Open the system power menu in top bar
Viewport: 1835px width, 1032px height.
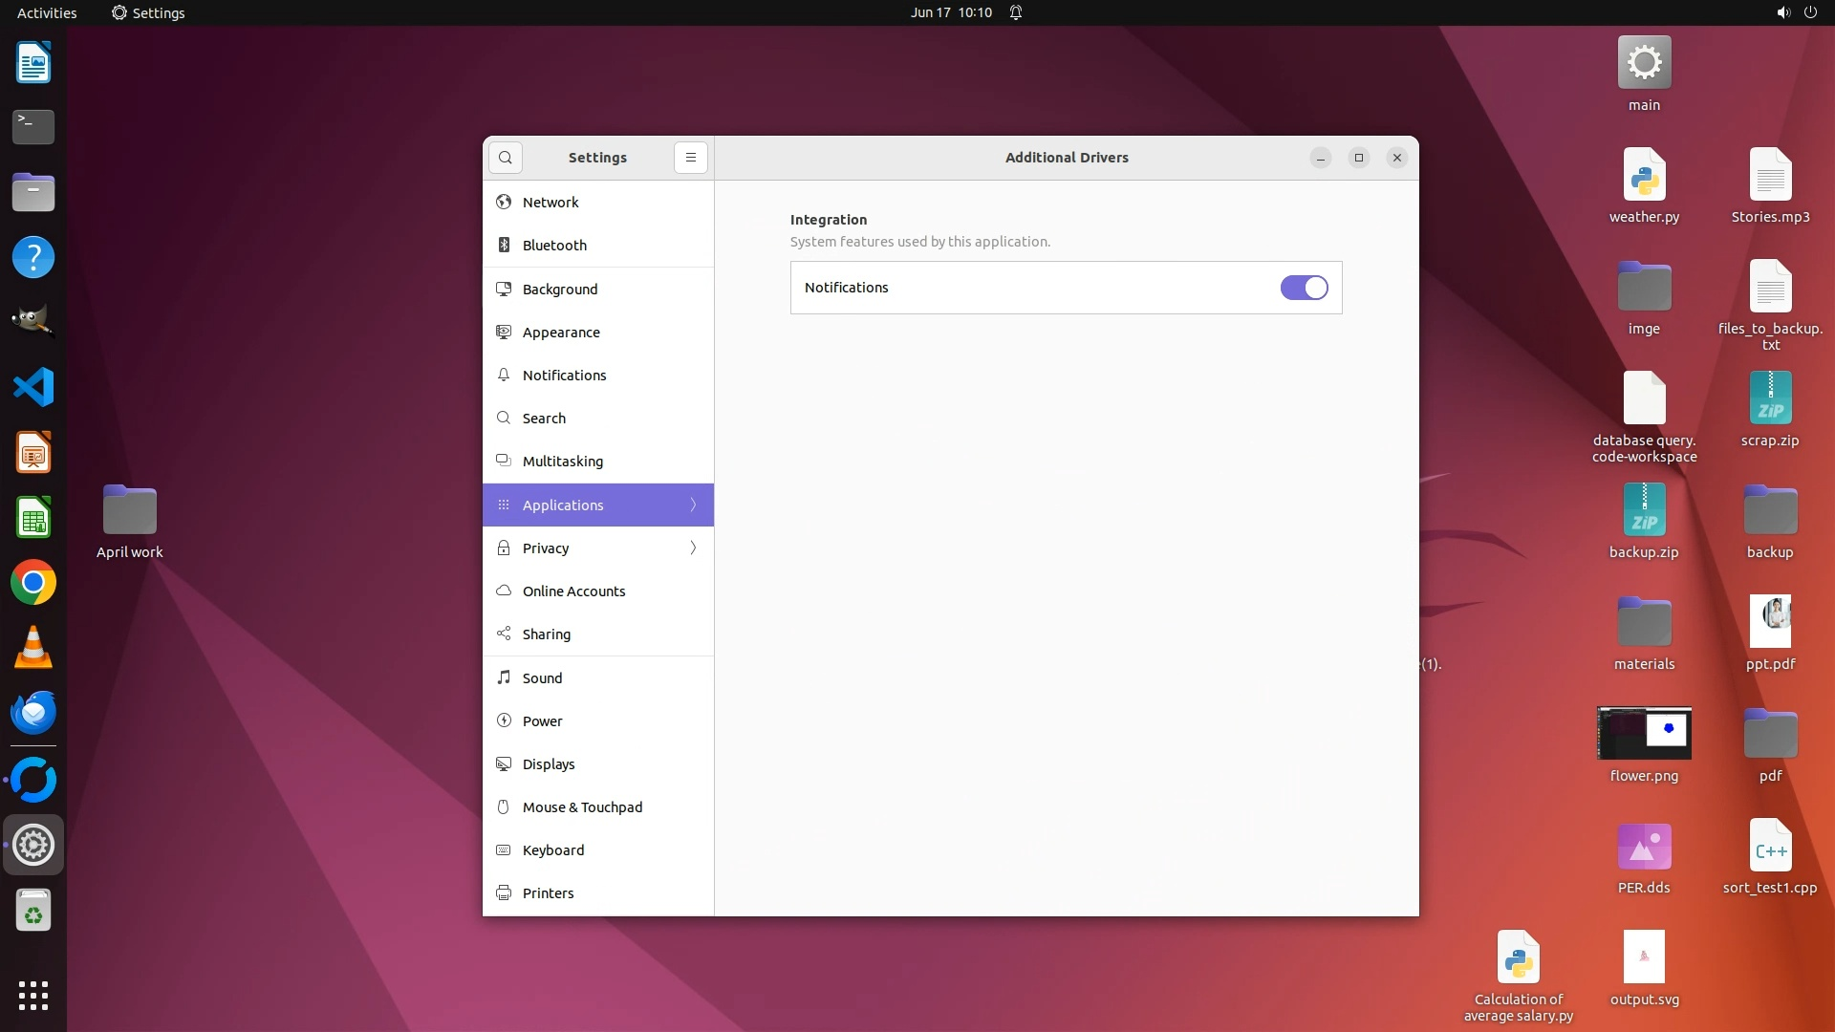click(1810, 12)
